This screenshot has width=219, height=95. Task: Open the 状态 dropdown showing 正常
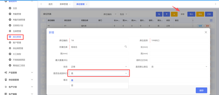[99, 67]
